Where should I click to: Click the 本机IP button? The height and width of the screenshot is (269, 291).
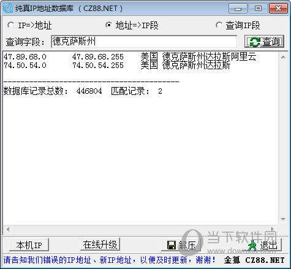point(29,244)
